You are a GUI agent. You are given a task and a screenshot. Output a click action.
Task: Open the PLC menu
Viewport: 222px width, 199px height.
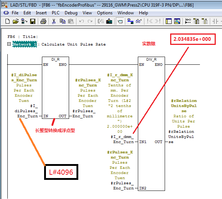(55, 13)
